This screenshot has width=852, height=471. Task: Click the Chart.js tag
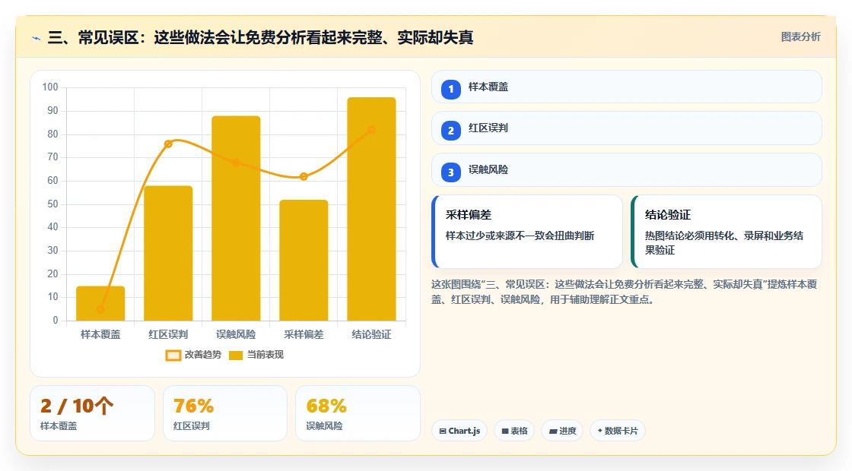tap(459, 431)
